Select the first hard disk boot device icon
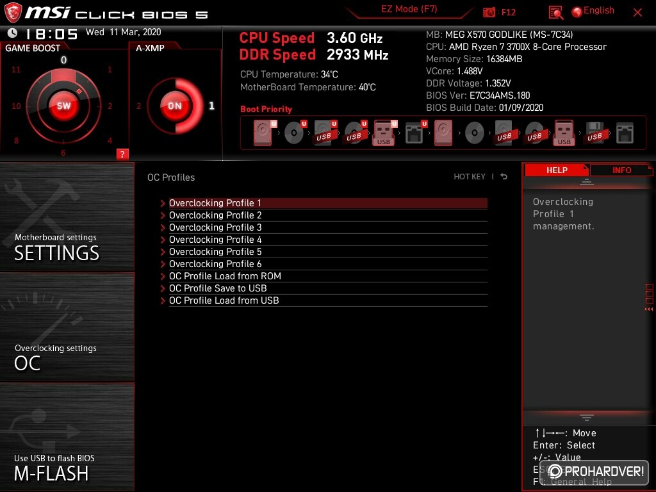Screen dimensions: 656x492 [x=263, y=133]
